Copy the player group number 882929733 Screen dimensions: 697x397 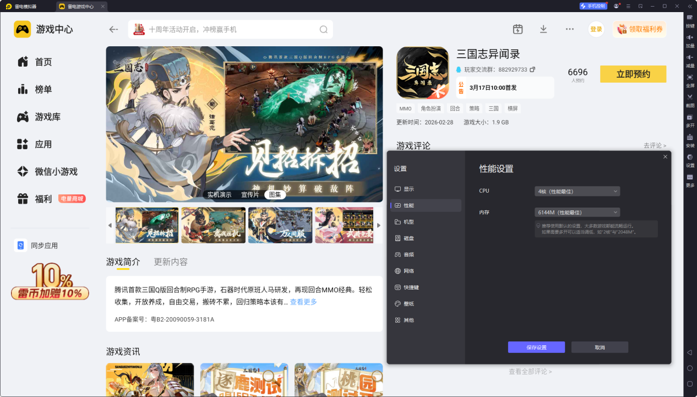(x=532, y=70)
